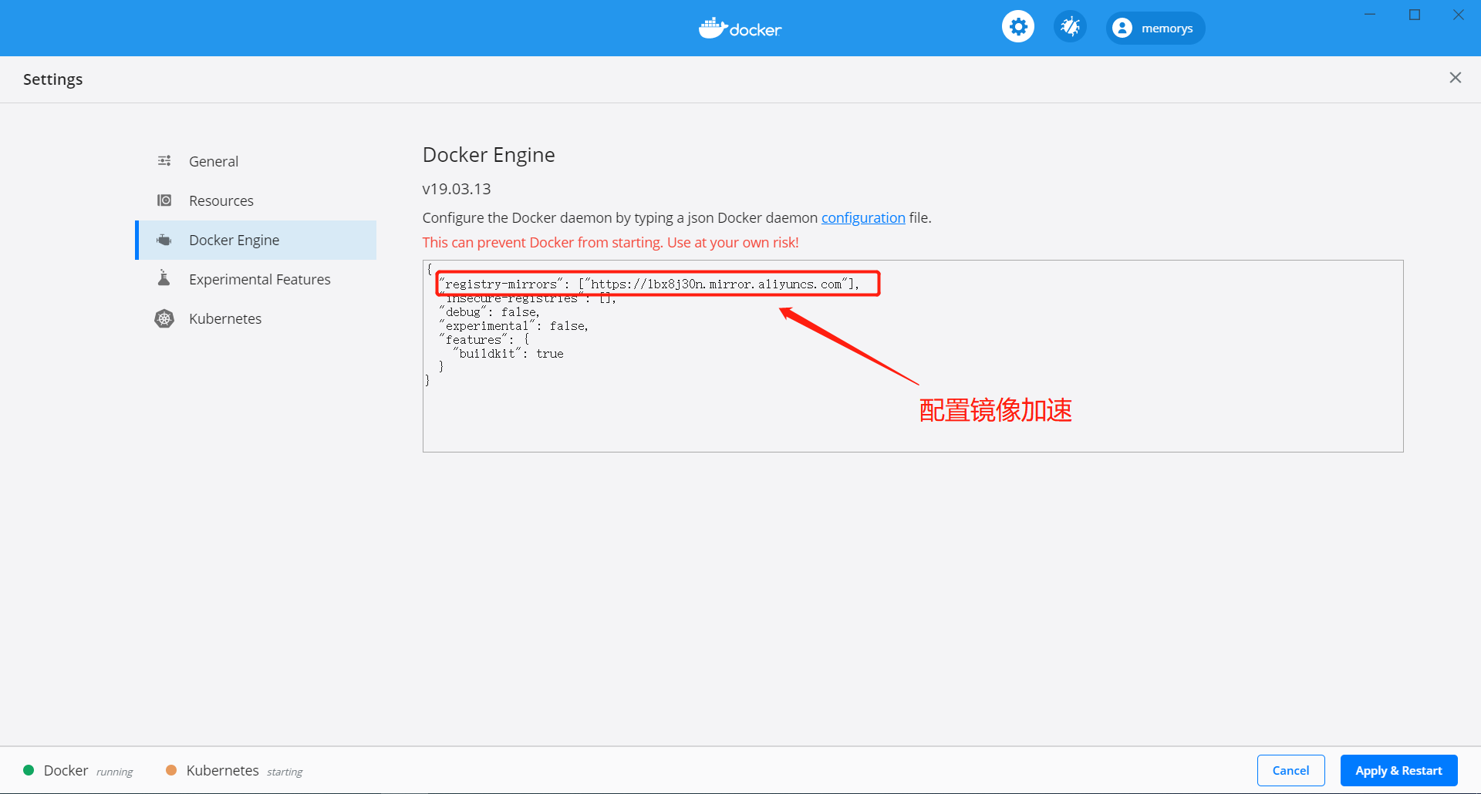Open settings via the gear icon
This screenshot has height=794, width=1481.
(x=1018, y=27)
